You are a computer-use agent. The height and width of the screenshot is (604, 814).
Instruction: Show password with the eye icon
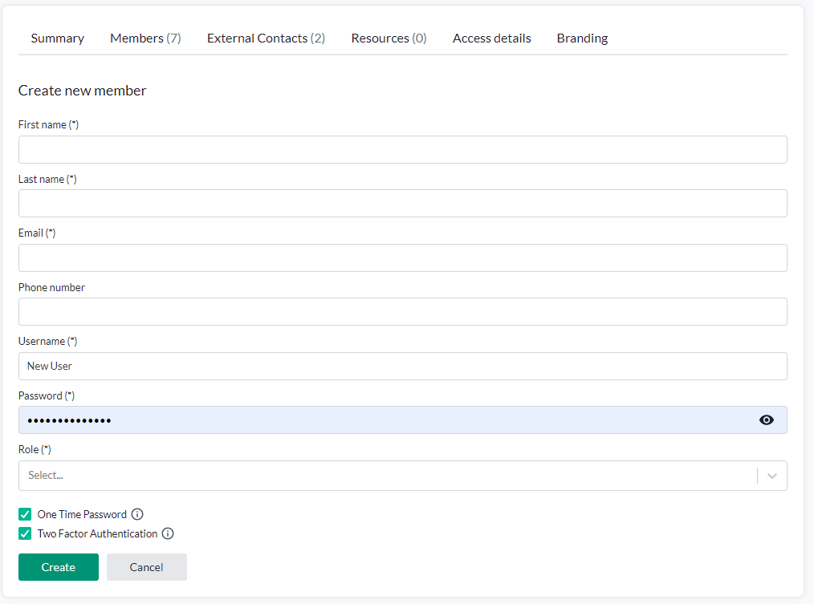click(767, 420)
